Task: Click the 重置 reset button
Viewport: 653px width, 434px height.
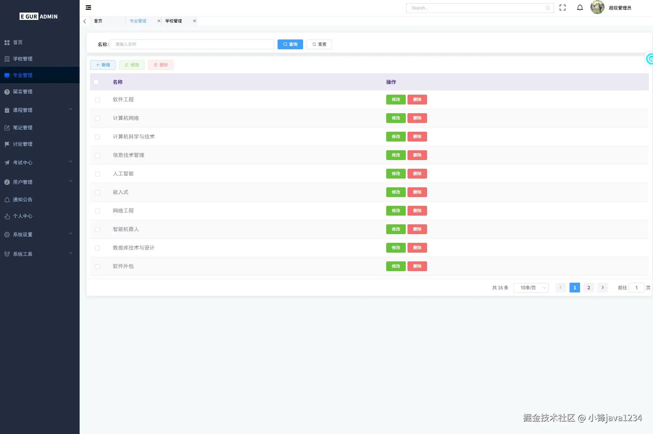Action: point(319,44)
